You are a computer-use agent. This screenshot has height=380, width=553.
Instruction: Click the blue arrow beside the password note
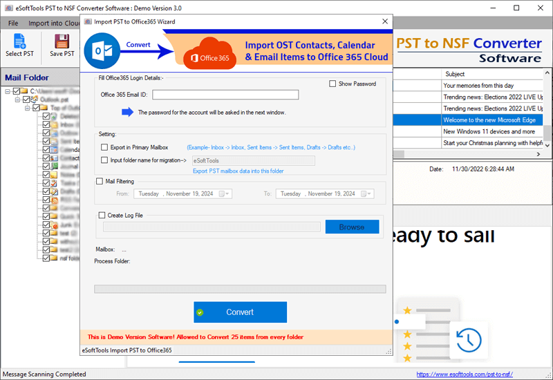point(127,112)
